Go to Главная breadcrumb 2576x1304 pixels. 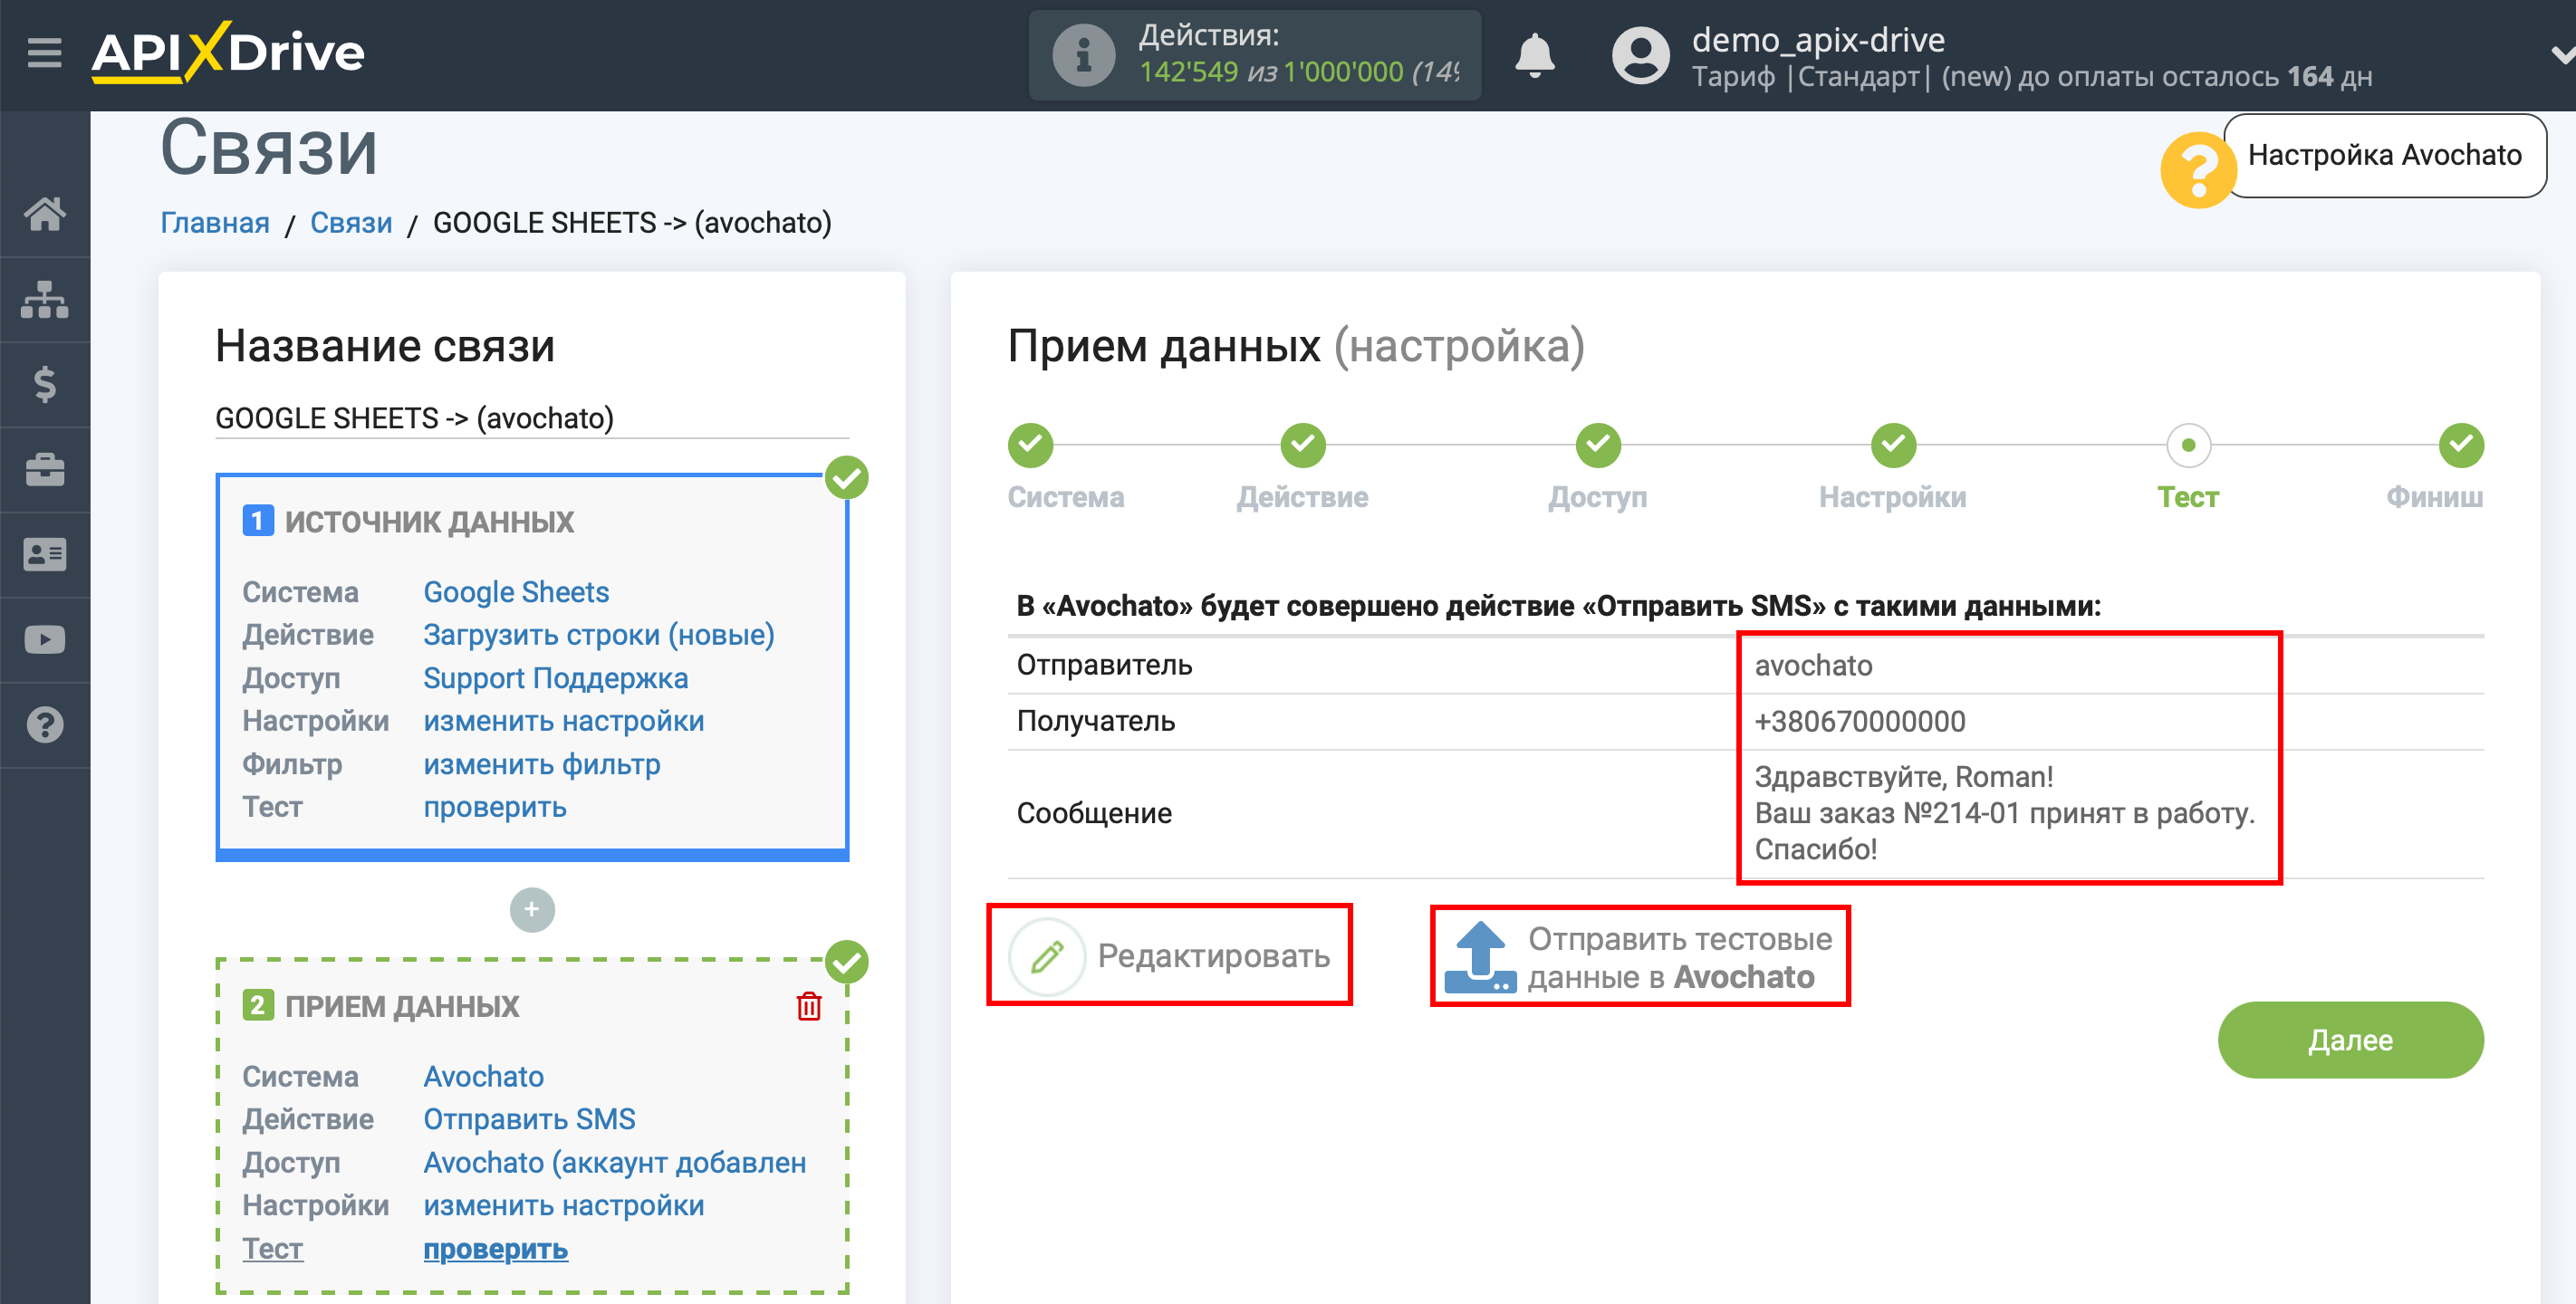tap(215, 222)
